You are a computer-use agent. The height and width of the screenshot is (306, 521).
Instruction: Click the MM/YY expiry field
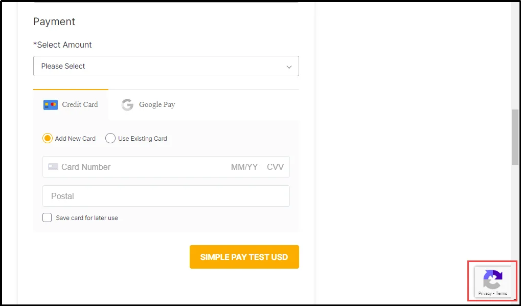pyautogui.click(x=244, y=167)
